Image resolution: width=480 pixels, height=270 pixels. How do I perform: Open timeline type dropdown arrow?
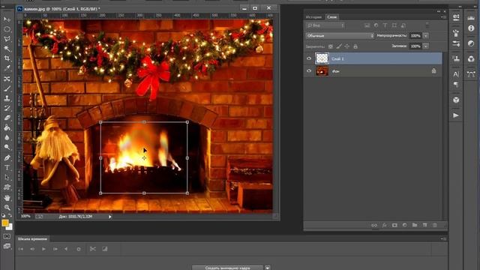[268, 268]
